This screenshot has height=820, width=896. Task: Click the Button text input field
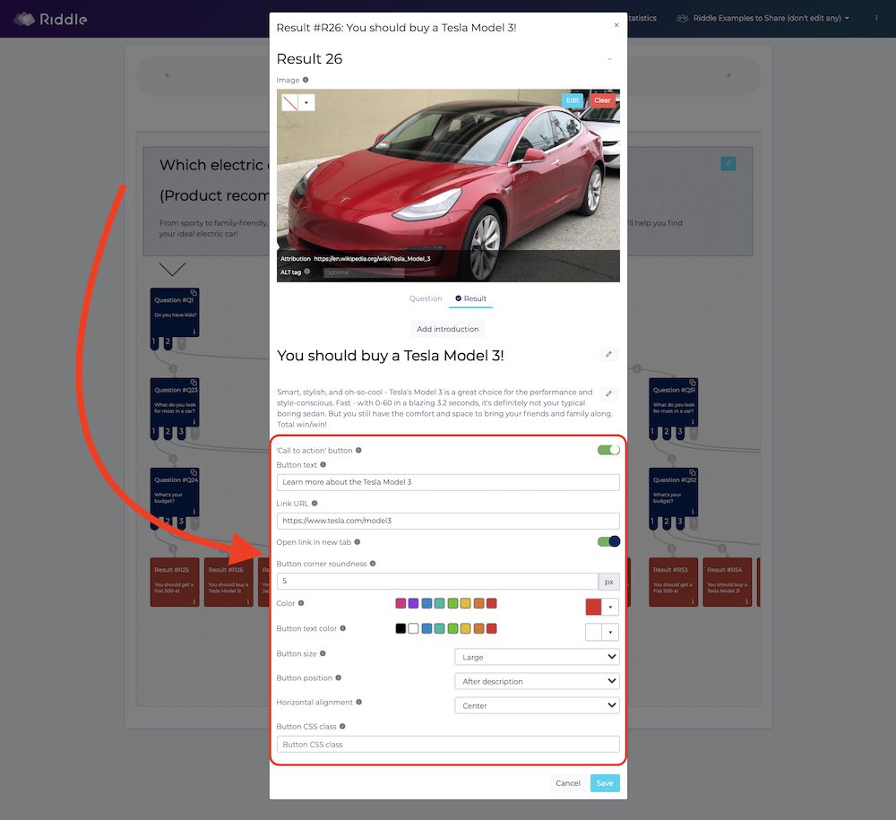tap(448, 482)
